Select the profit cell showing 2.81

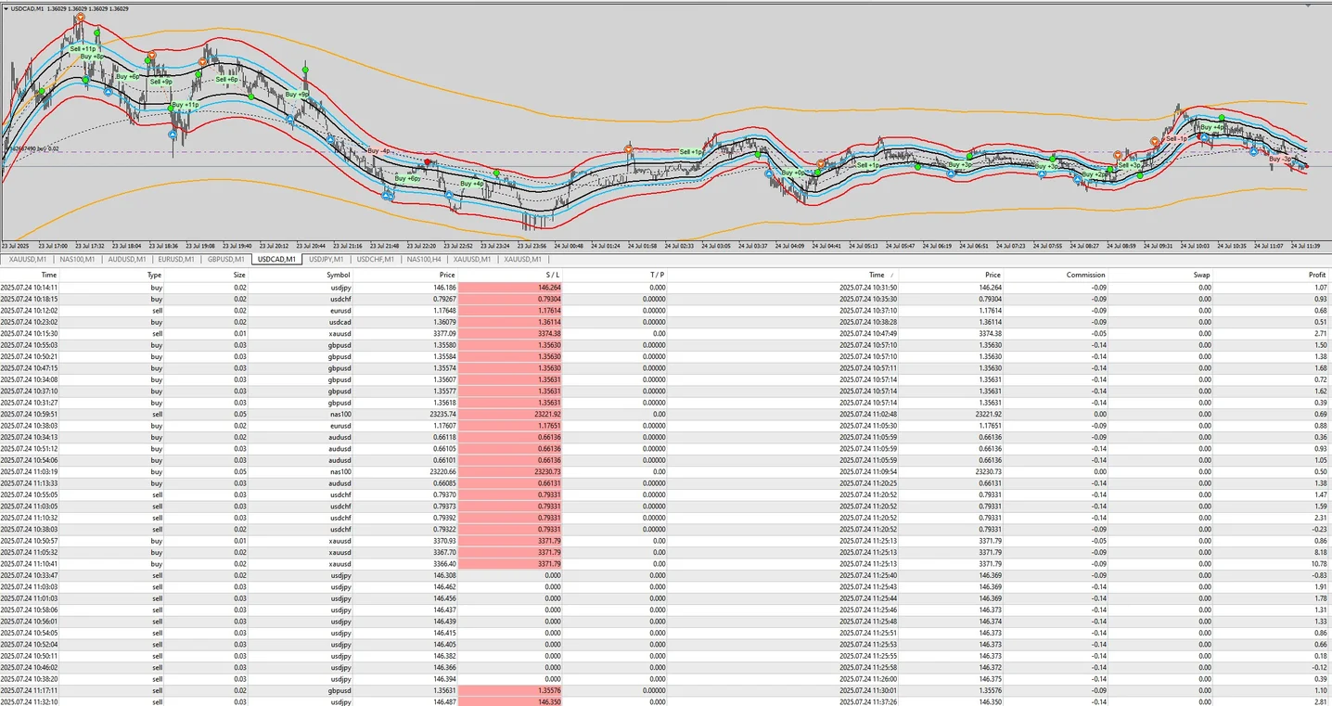click(1321, 703)
